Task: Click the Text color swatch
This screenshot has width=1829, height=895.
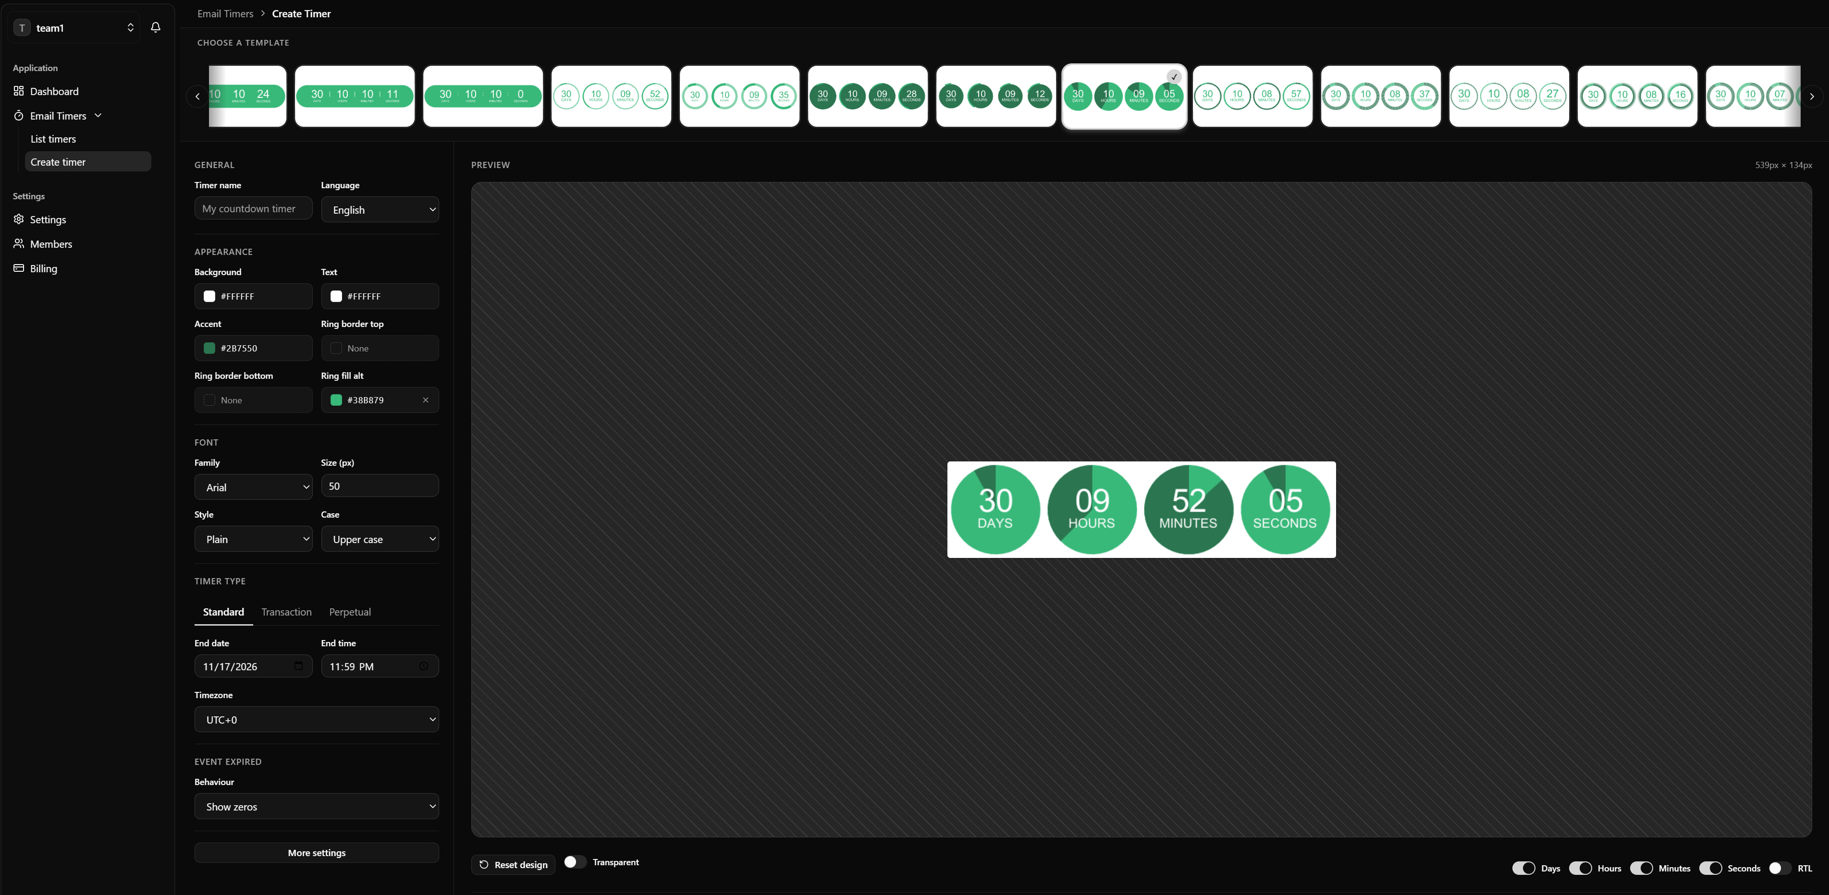Action: 337,297
